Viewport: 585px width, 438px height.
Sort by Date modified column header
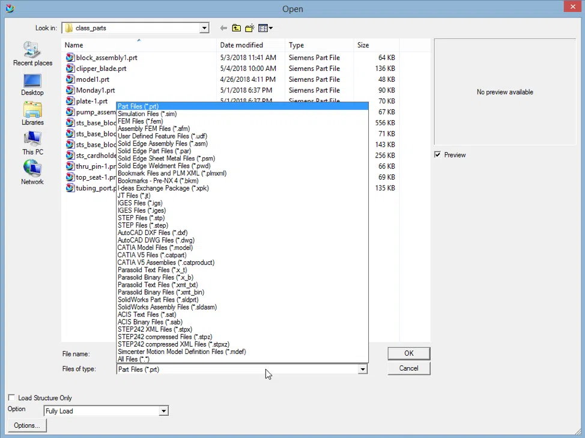coord(250,45)
